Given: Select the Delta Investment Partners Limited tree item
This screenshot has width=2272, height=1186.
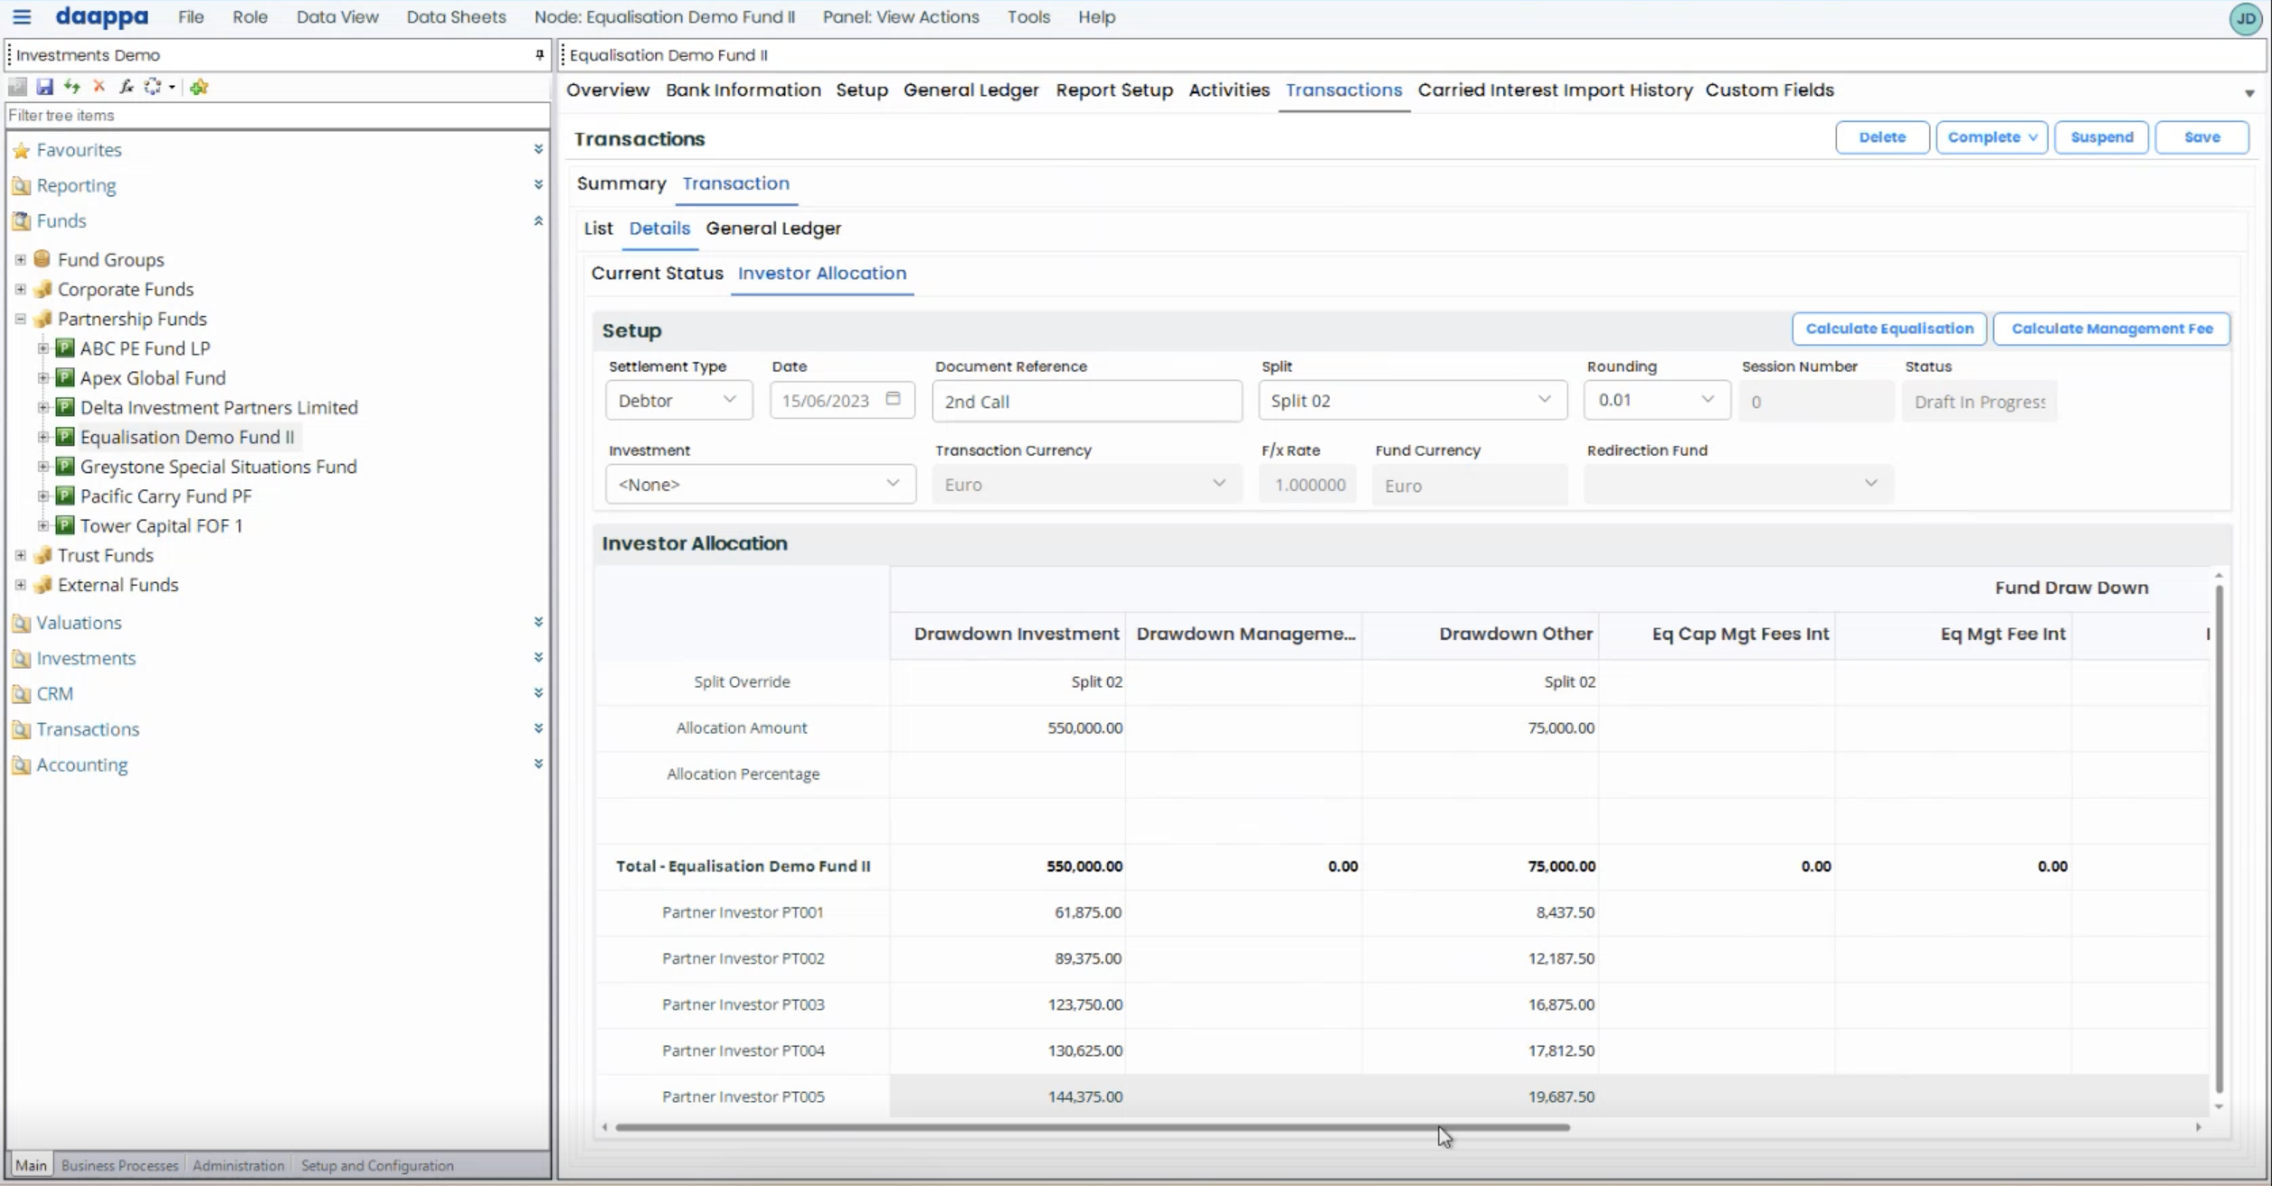Looking at the screenshot, I should pyautogui.click(x=219, y=408).
